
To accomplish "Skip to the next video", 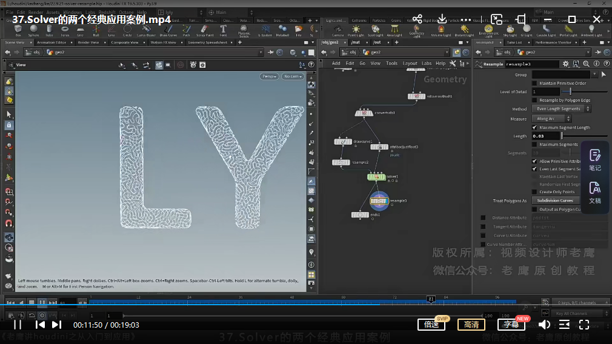I will click(56, 325).
